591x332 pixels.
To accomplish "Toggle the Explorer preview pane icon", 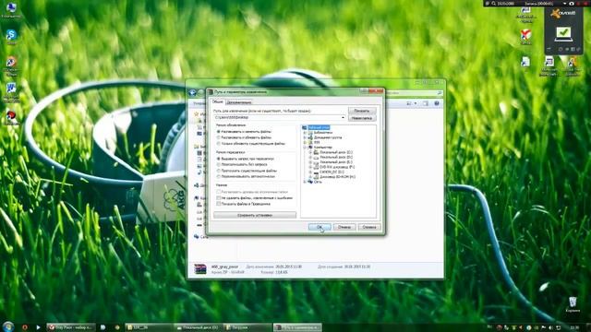I will (426, 103).
